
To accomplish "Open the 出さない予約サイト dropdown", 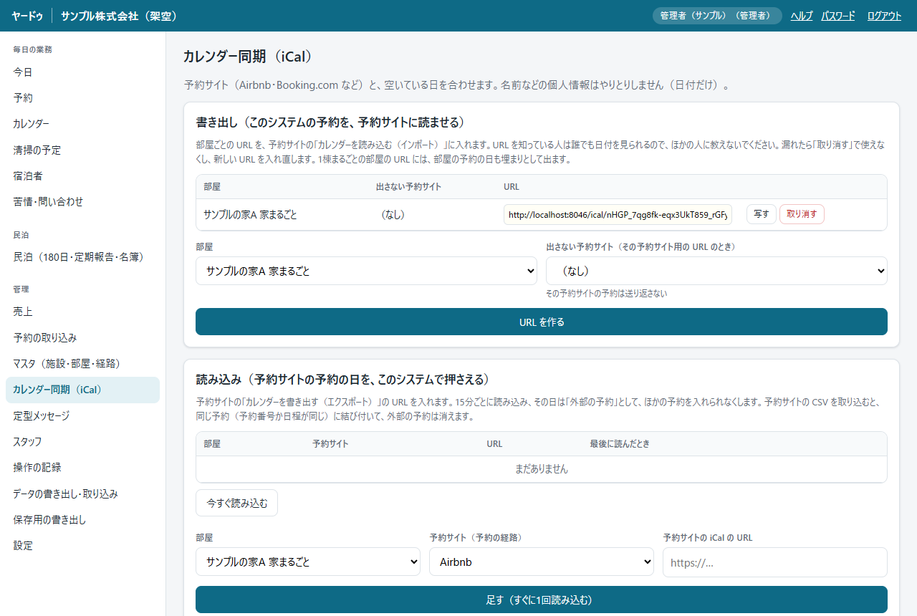I will click(x=716, y=271).
